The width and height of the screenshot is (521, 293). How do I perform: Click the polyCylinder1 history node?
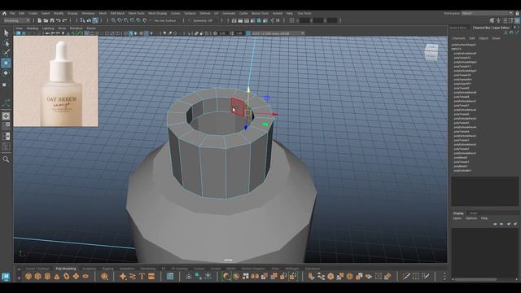pyautogui.click(x=462, y=171)
